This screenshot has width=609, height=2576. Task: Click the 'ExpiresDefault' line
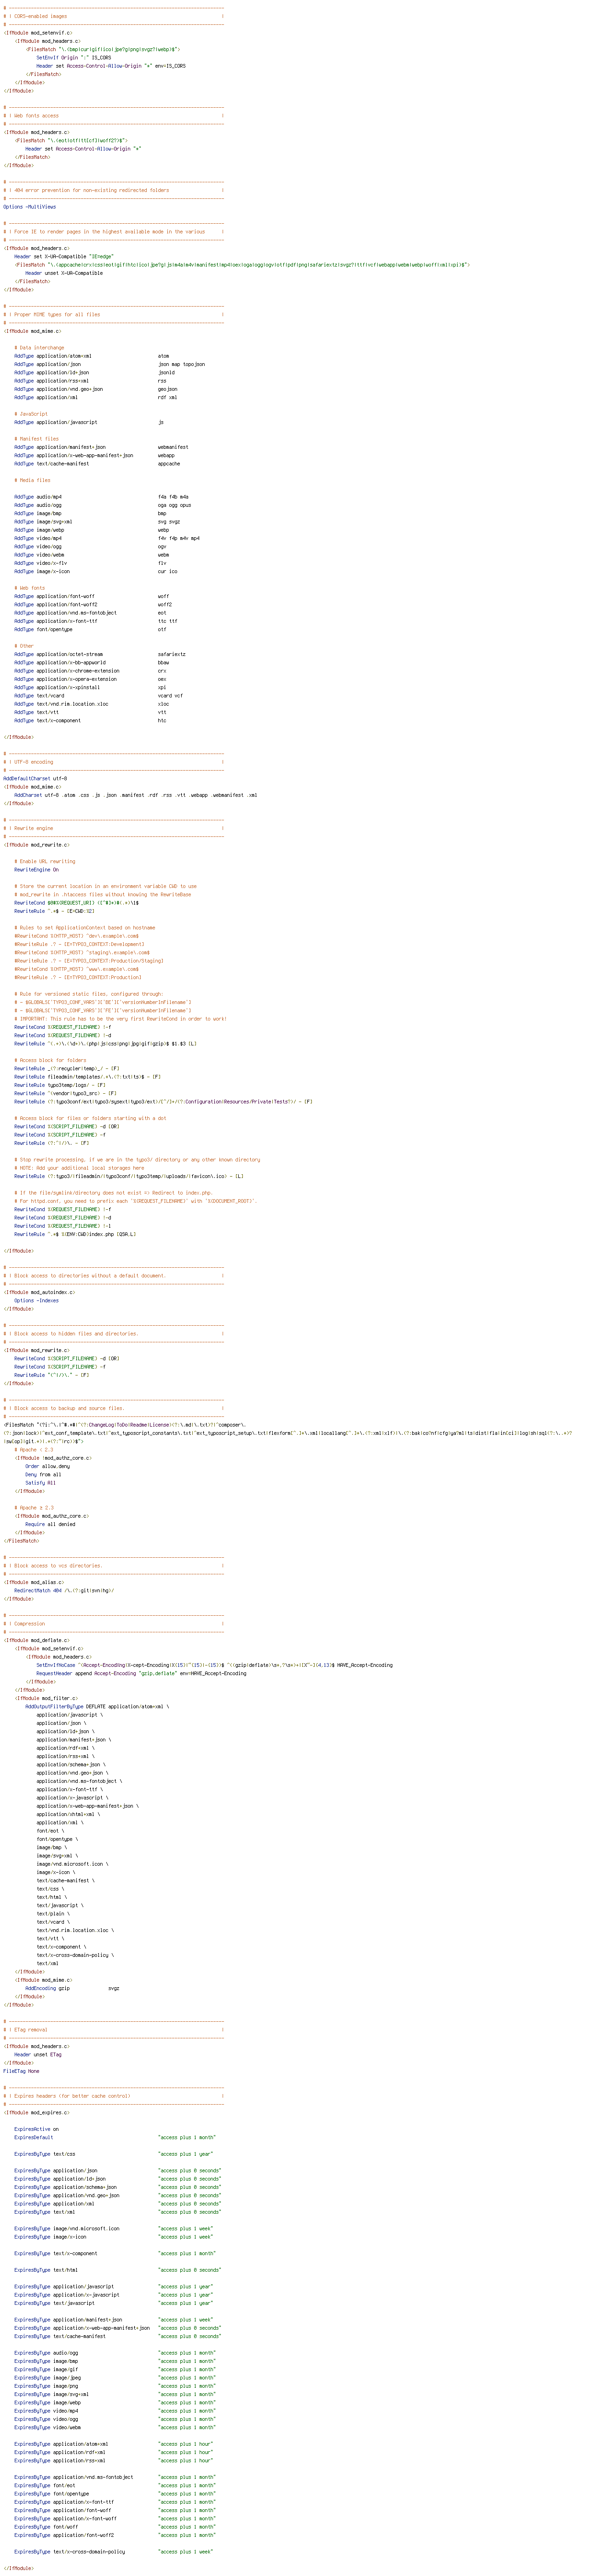tap(115, 2137)
